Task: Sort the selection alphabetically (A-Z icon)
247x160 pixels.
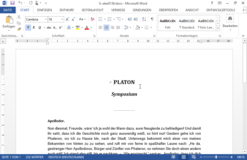Action: [x=144, y=19]
